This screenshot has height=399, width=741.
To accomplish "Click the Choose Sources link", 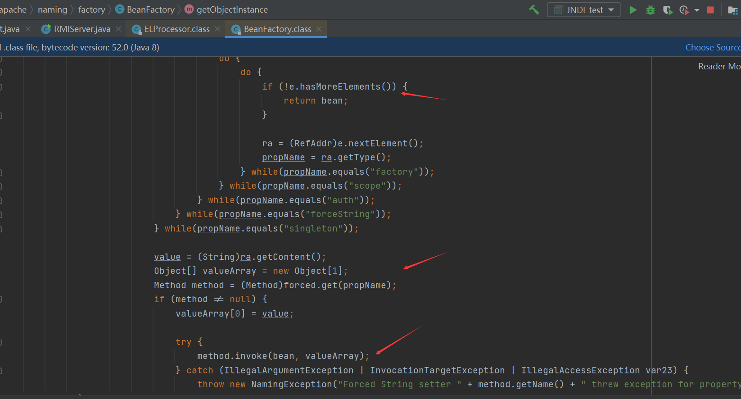I will coord(713,47).
